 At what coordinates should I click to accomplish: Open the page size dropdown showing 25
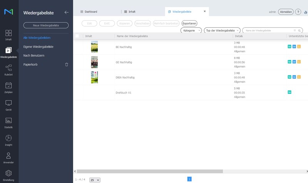coord(95,180)
